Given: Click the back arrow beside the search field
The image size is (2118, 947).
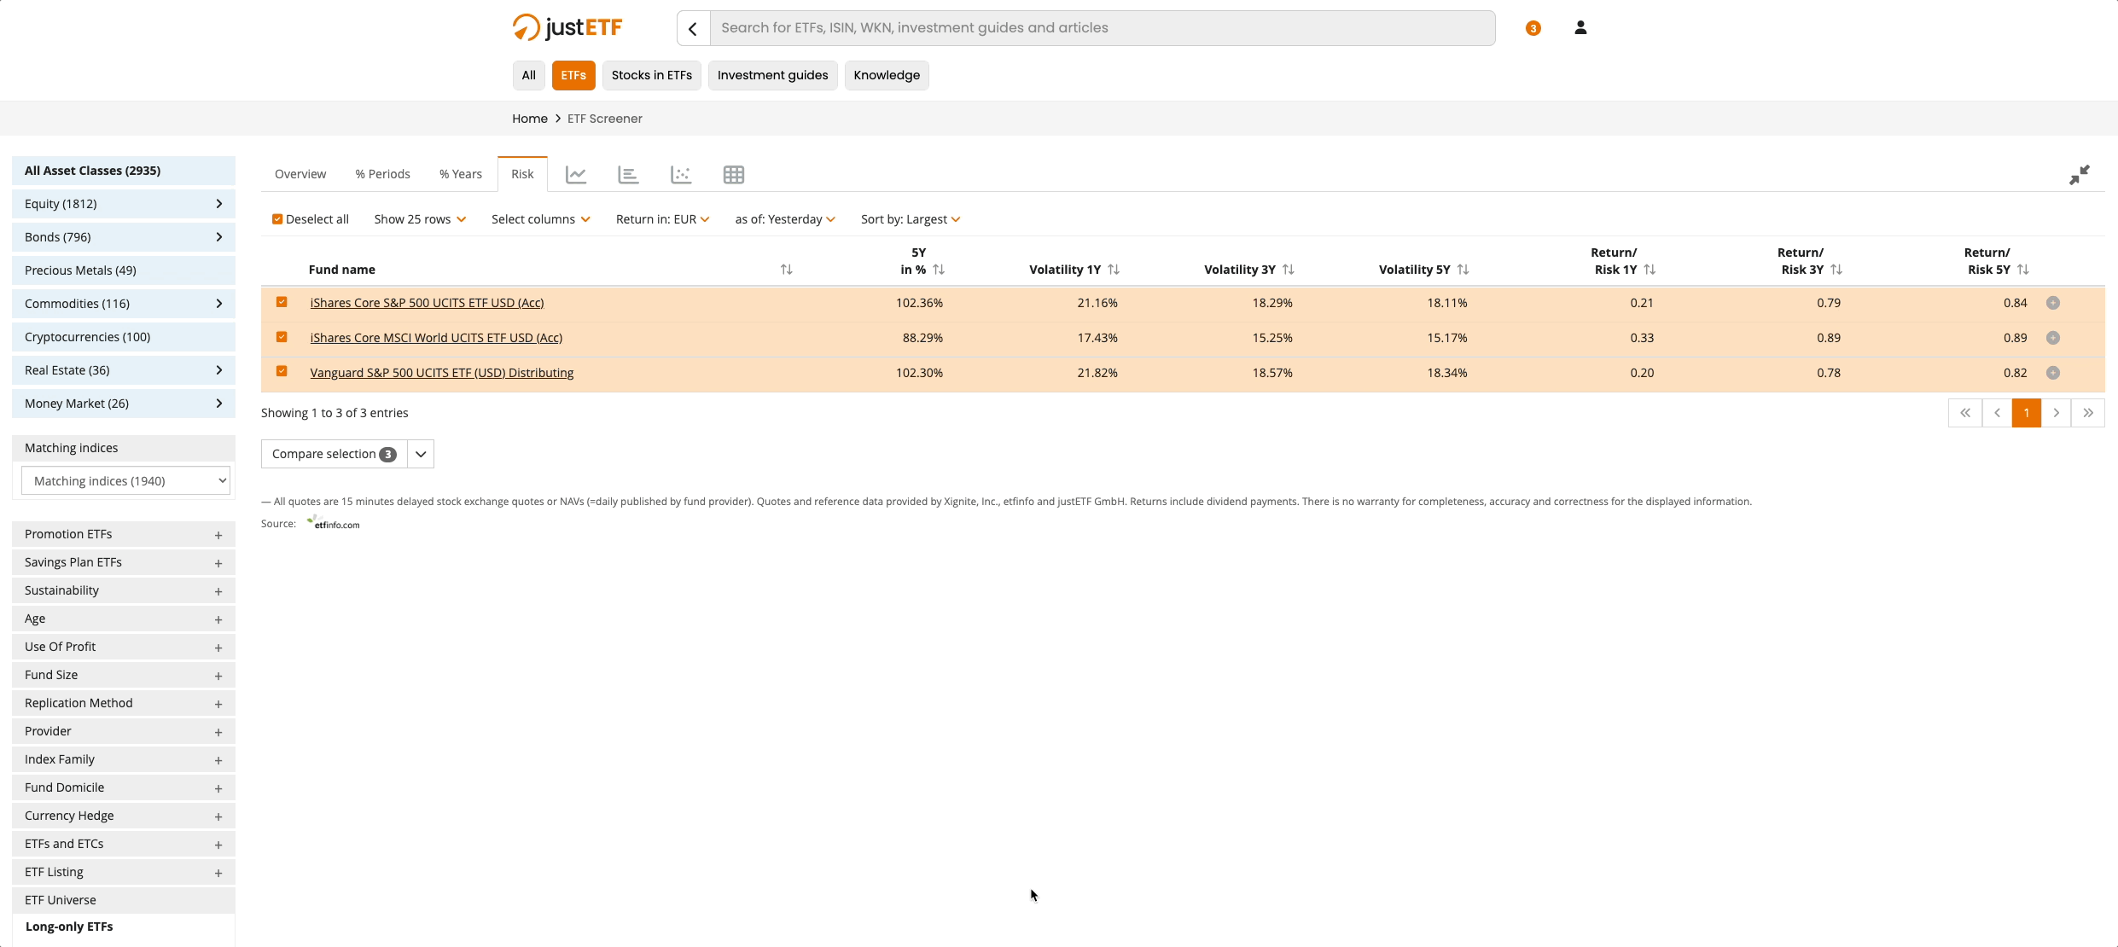Looking at the screenshot, I should click(x=693, y=28).
